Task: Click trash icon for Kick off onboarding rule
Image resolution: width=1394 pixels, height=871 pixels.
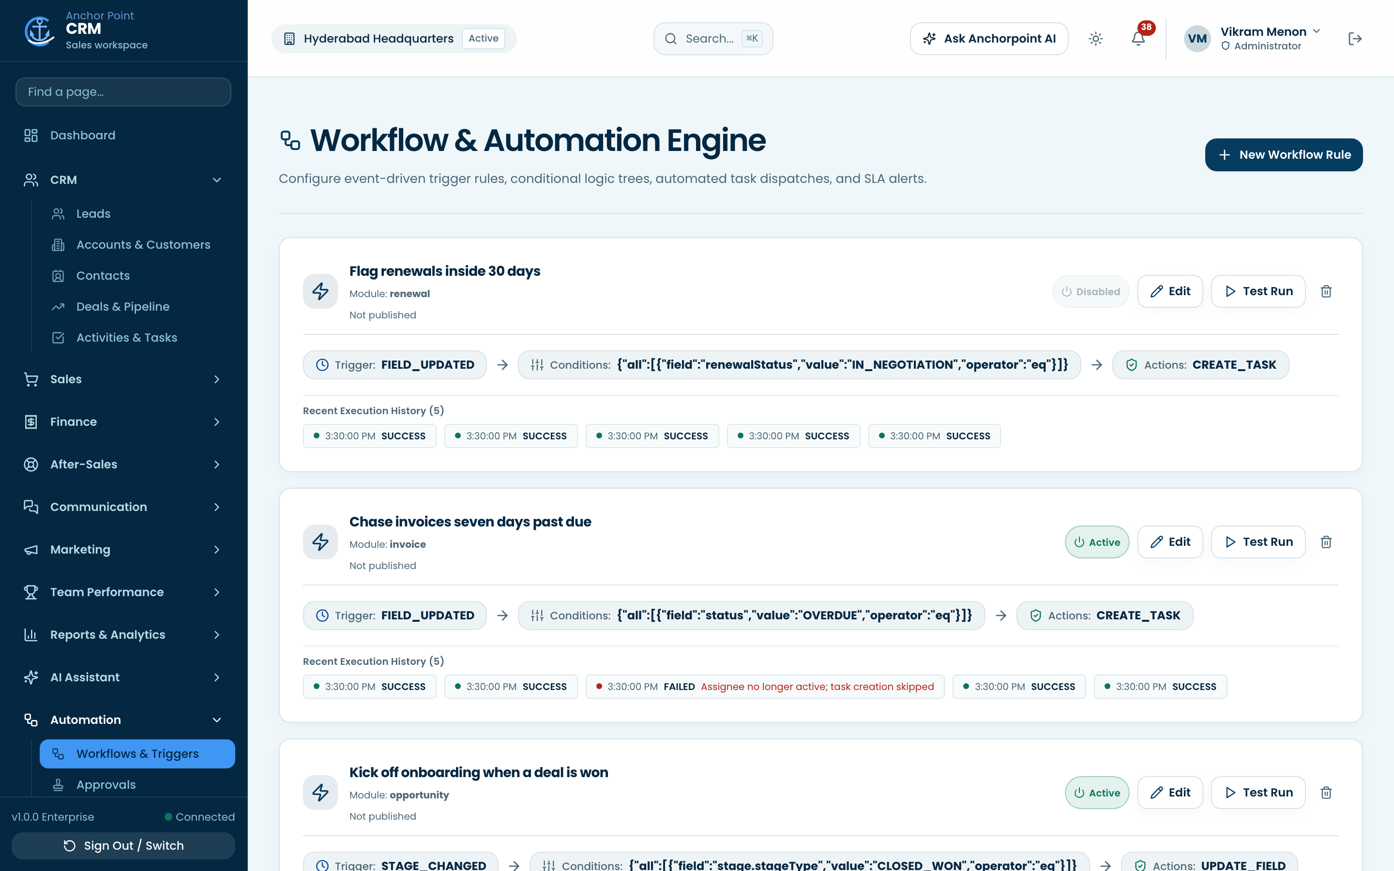Action: (1326, 793)
